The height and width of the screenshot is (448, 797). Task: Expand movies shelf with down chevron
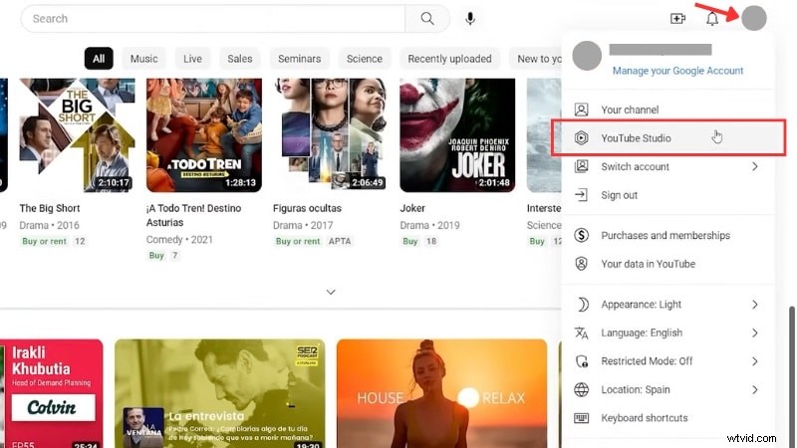coord(331,292)
